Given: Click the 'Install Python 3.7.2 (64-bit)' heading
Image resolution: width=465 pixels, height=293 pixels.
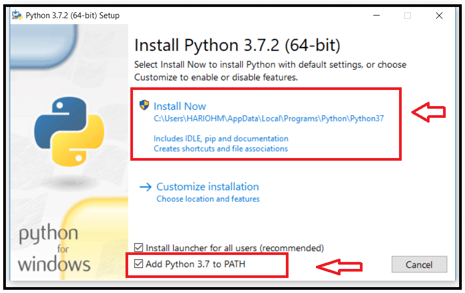Looking at the screenshot, I should coord(237,45).
